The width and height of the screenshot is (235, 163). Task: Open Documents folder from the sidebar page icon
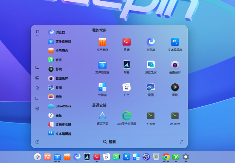(x=37, y=88)
